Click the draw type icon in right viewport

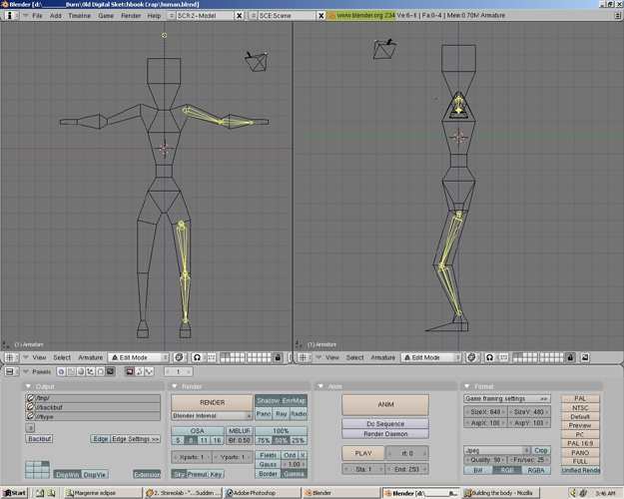(x=471, y=357)
